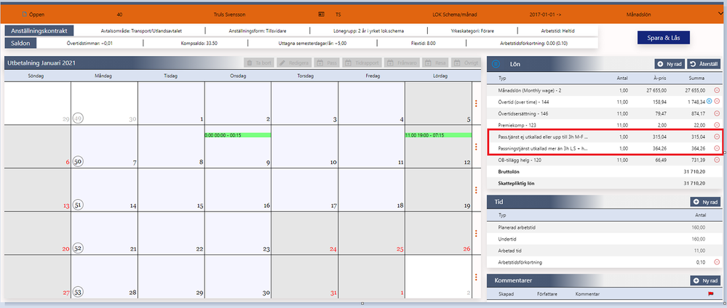Select the Saldon tab
This screenshot has width=727, height=308.
tap(20, 43)
